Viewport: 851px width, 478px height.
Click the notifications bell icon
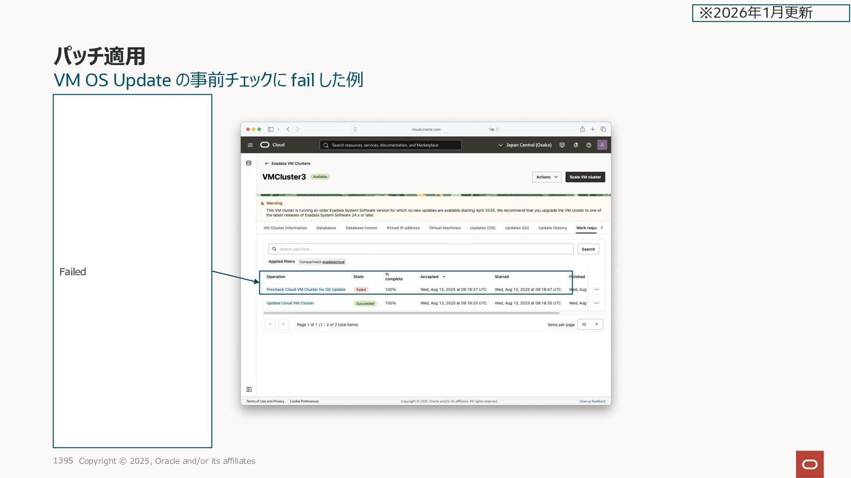point(575,145)
